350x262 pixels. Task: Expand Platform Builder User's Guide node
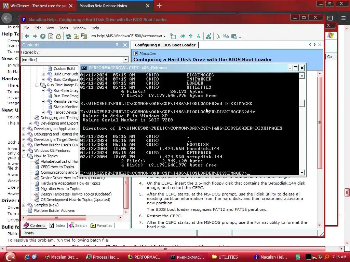pos(24,145)
